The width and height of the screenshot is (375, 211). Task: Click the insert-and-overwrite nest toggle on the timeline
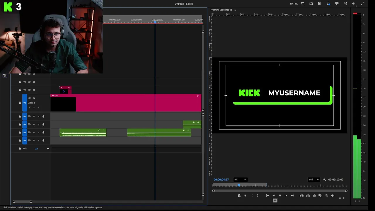tap(5, 75)
